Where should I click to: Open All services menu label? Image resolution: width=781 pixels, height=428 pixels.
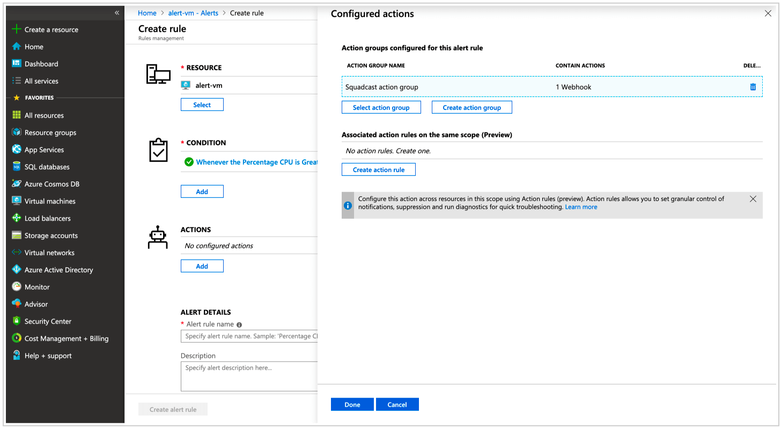pyautogui.click(x=41, y=81)
